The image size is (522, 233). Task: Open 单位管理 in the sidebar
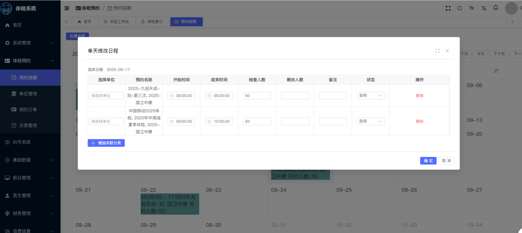[x=28, y=94]
